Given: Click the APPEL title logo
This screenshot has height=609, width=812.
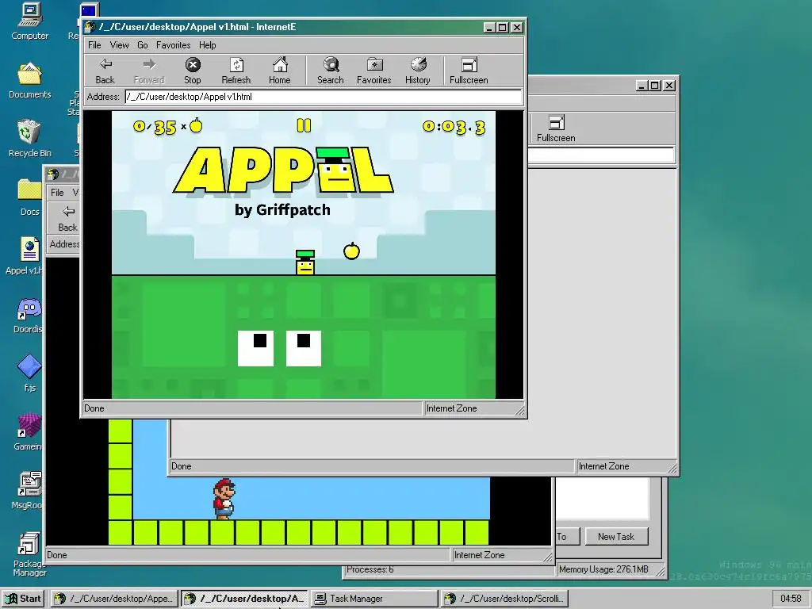Looking at the screenshot, I should pos(283,170).
